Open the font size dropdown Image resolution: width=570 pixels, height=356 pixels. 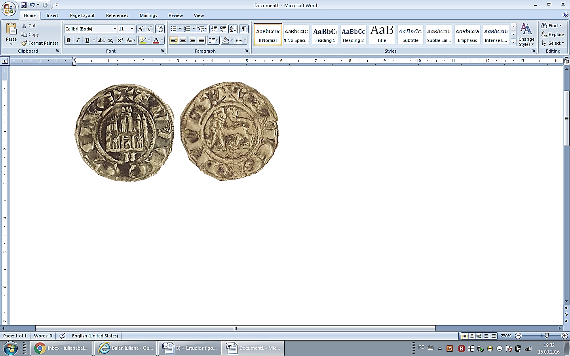[132, 29]
